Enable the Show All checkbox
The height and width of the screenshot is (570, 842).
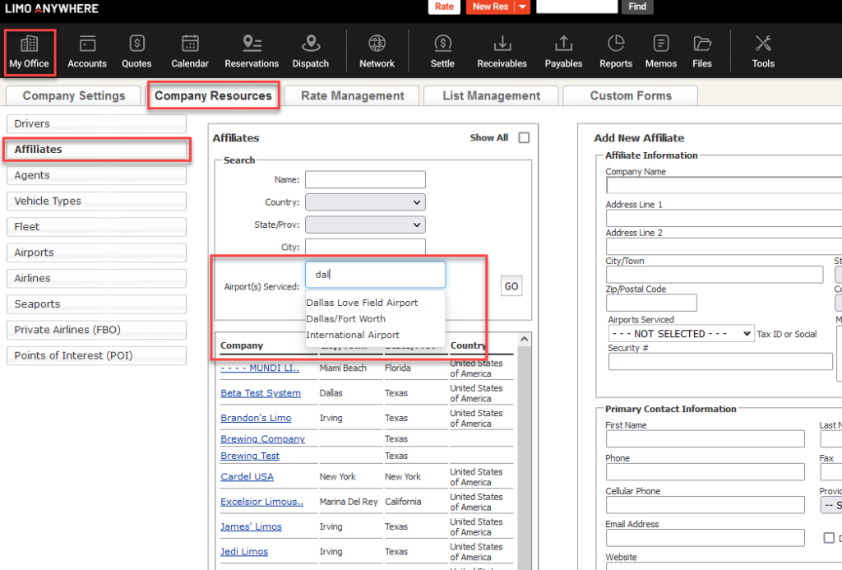pyautogui.click(x=524, y=138)
